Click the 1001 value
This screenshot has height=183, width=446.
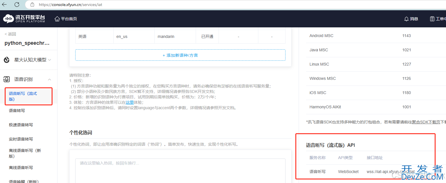406,107
